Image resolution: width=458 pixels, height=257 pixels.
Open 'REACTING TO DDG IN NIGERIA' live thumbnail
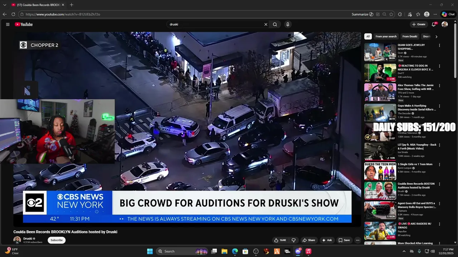(x=380, y=73)
